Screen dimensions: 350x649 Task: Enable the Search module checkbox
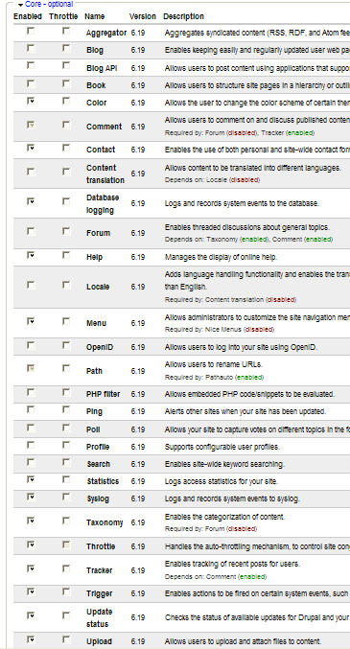[x=31, y=462]
